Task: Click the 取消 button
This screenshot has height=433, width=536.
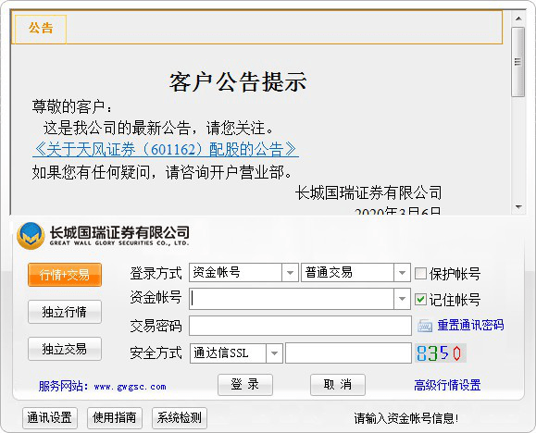Action: [x=338, y=385]
